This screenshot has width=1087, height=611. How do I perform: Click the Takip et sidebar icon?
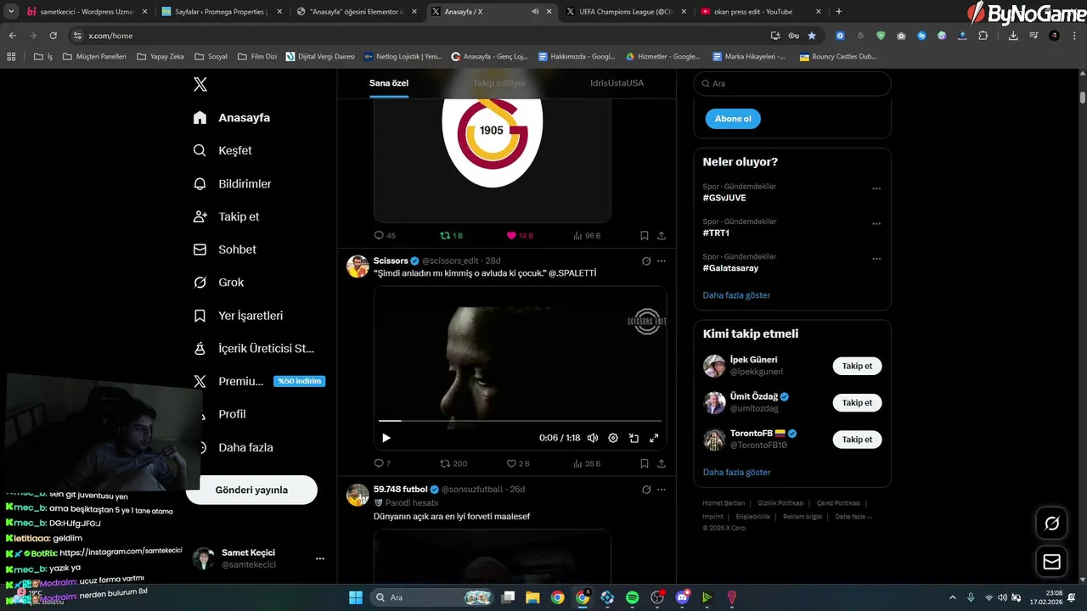(x=200, y=216)
